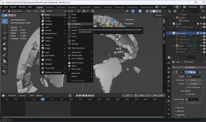Enable solid viewport shading
This screenshot has width=206, height=122.
pyautogui.click(x=154, y=11)
